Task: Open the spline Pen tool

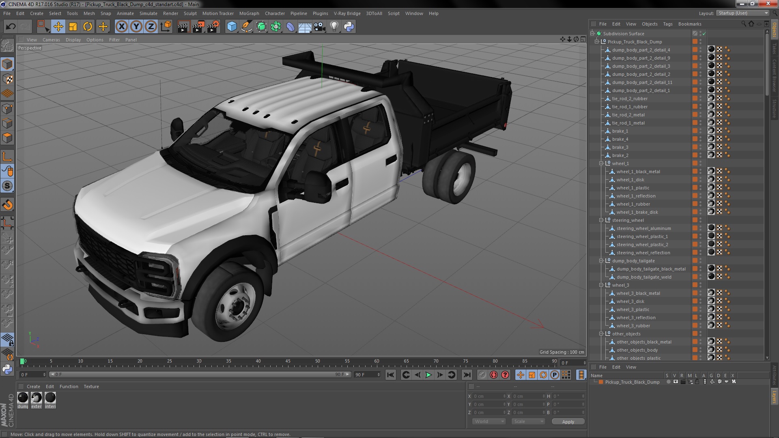Action: point(246,27)
